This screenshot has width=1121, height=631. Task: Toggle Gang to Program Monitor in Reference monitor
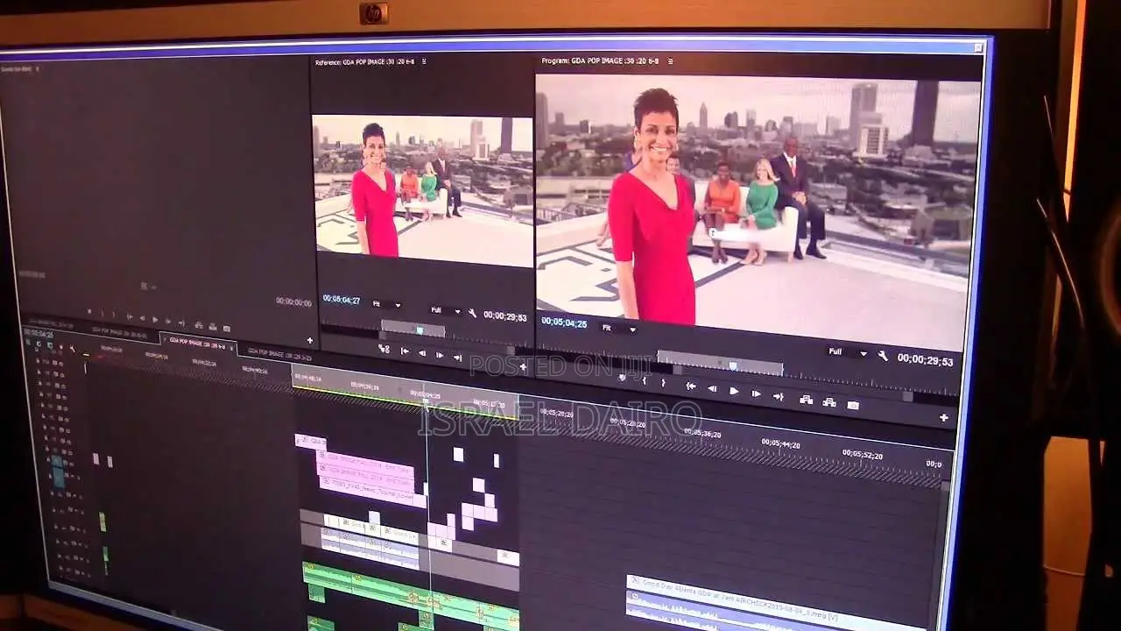click(x=384, y=348)
